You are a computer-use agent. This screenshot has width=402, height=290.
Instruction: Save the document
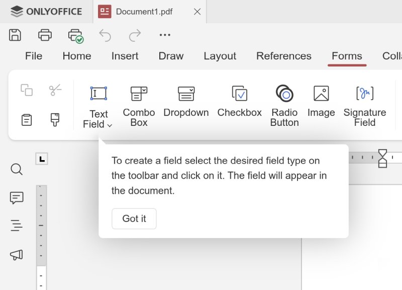tap(15, 34)
